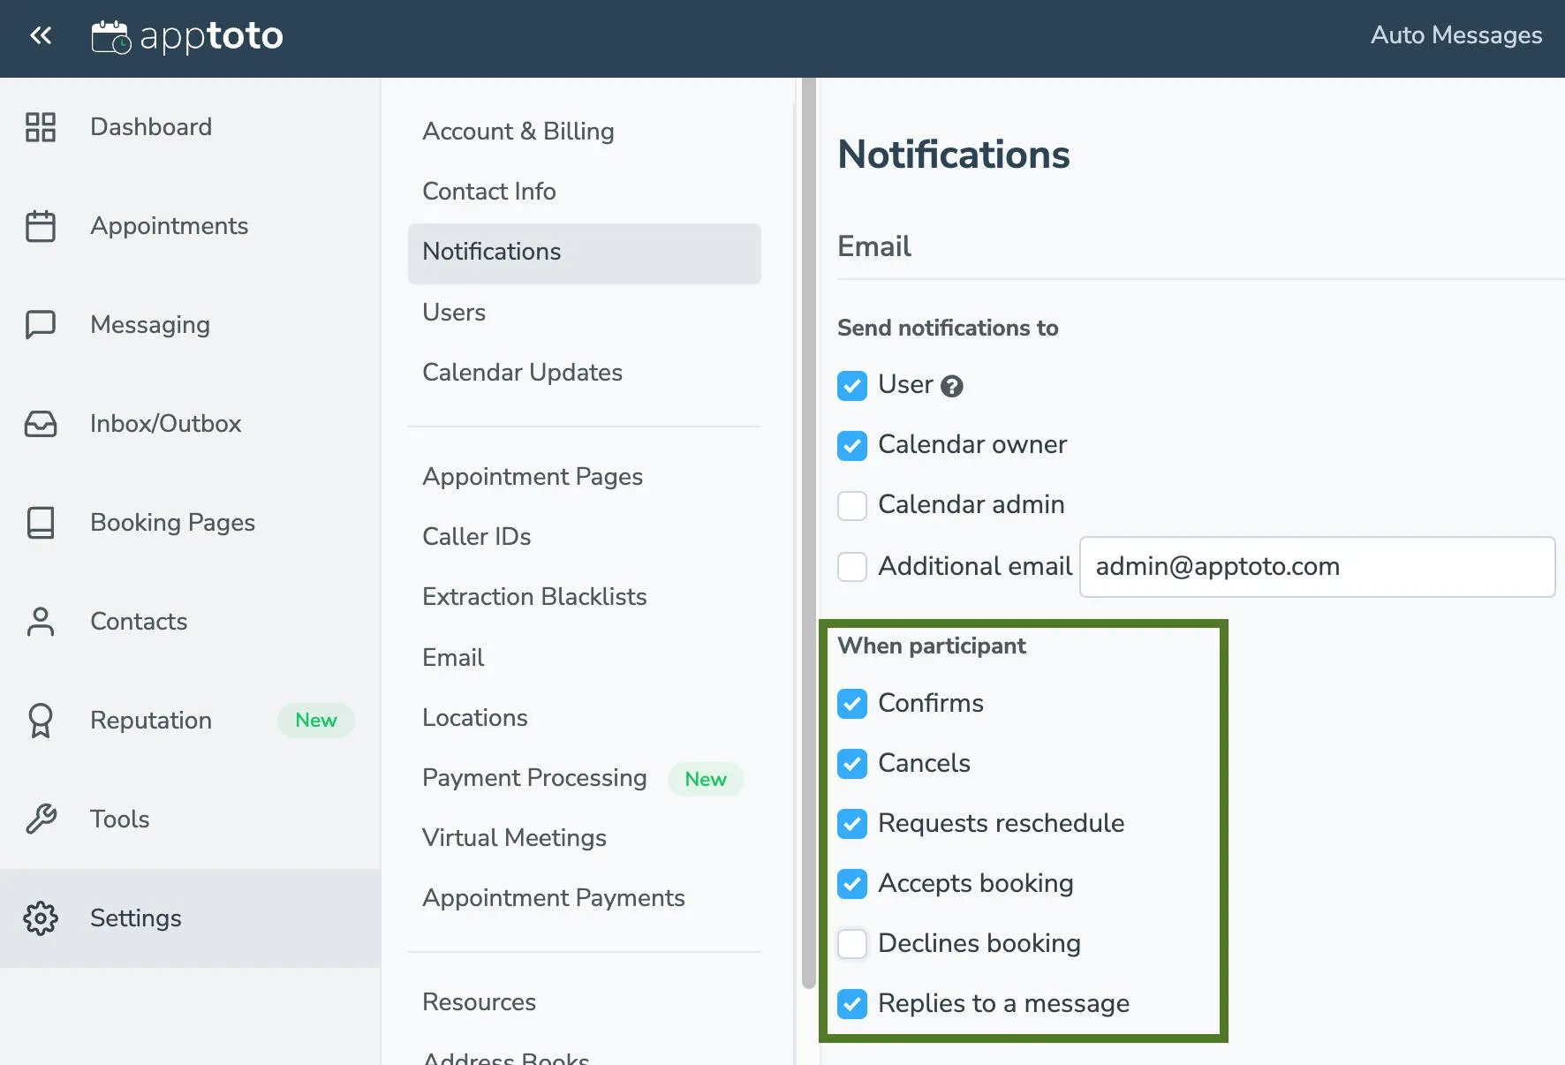Select the Appointments calendar icon
This screenshot has width=1565, height=1065.
[x=39, y=225]
